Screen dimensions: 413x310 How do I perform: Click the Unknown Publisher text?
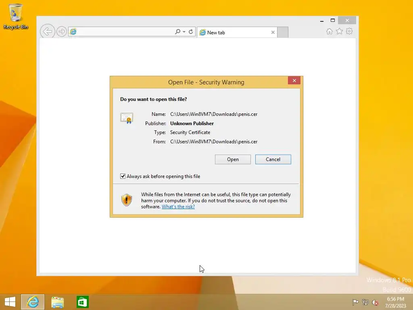(x=192, y=124)
